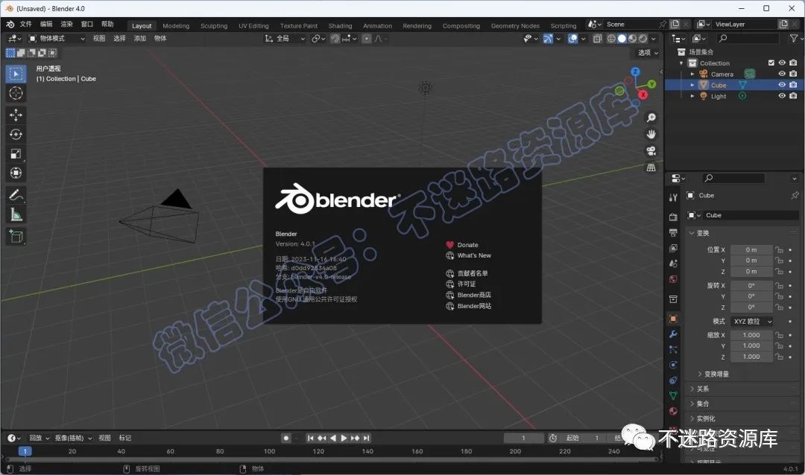Click the blue Z axis gizmo
This screenshot has height=475, width=805.
point(635,71)
